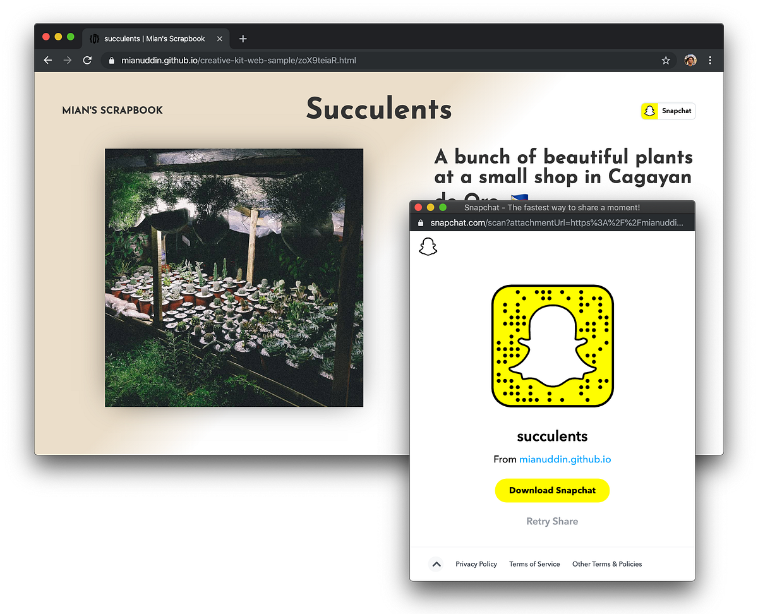Click the browser back arrow
Screen dimensions: 758x614
[x=47, y=60]
